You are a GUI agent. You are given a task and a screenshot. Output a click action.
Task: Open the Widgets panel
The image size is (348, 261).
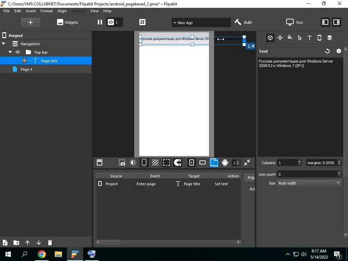(x=68, y=22)
